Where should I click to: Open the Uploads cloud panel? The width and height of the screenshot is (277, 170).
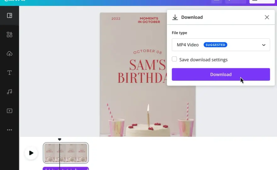(x=9, y=54)
